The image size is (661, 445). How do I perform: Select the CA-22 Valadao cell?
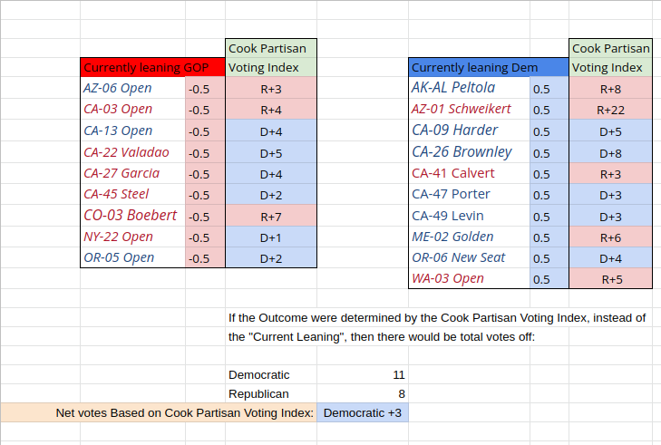132,152
